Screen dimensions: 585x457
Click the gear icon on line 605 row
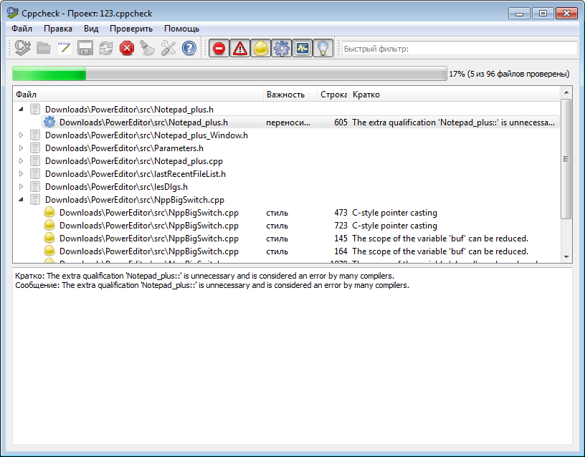tap(49, 122)
